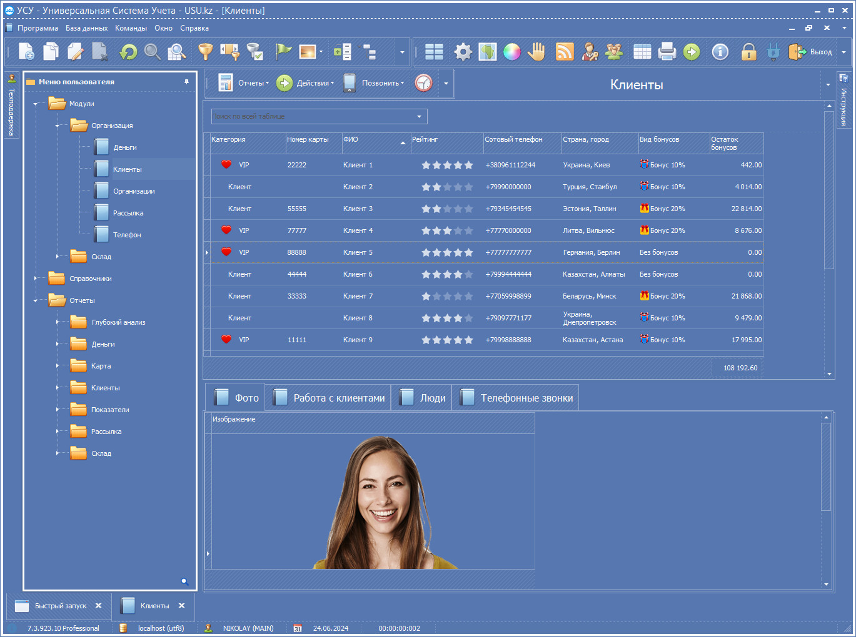Image resolution: width=856 pixels, height=637 pixels.
Task: Click the magnifier search icon in toolbar
Action: [x=152, y=52]
